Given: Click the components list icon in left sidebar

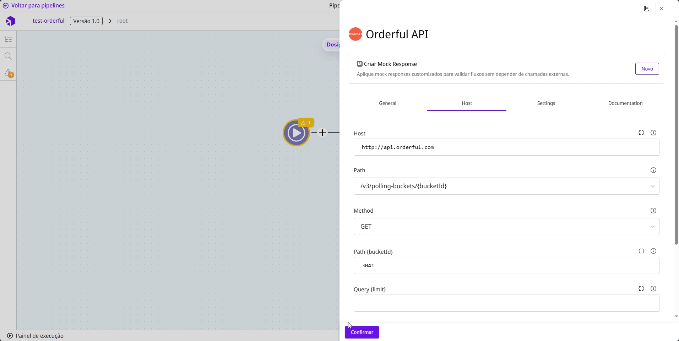Looking at the screenshot, I should (8, 39).
